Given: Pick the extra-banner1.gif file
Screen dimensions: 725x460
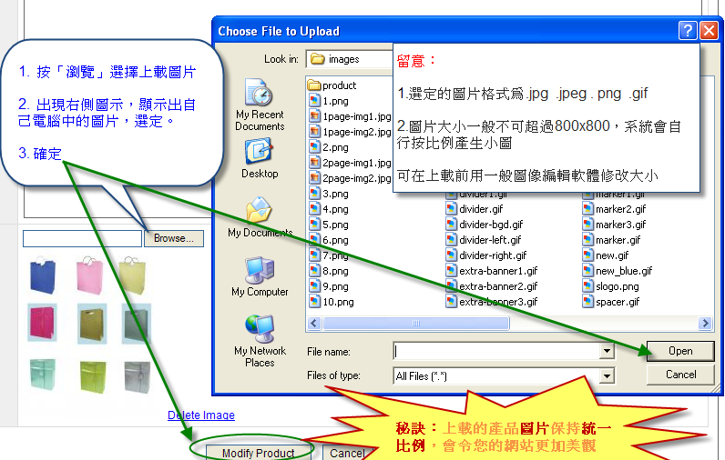Looking at the screenshot, I should (x=492, y=271).
